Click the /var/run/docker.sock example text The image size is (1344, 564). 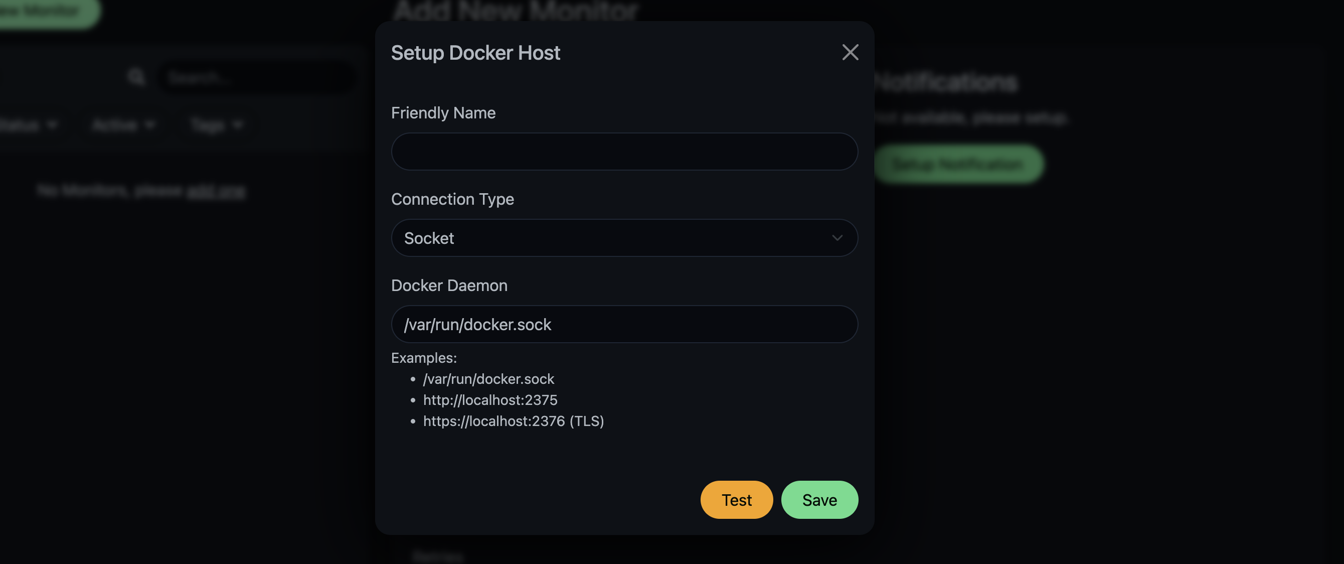pos(488,379)
